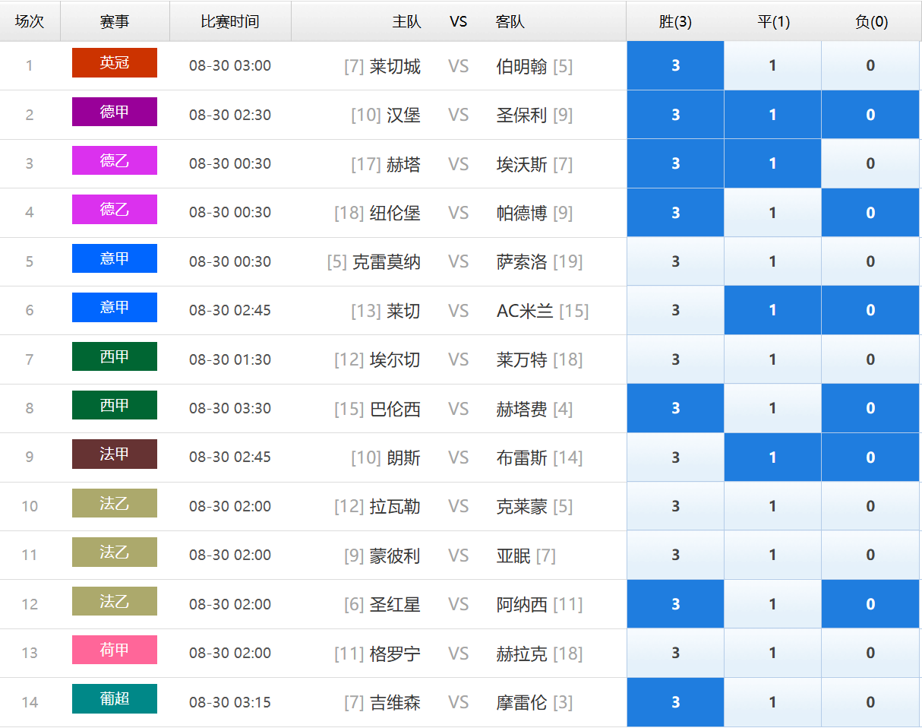
Task: Click home team name 圣红星
Action: [x=395, y=605]
